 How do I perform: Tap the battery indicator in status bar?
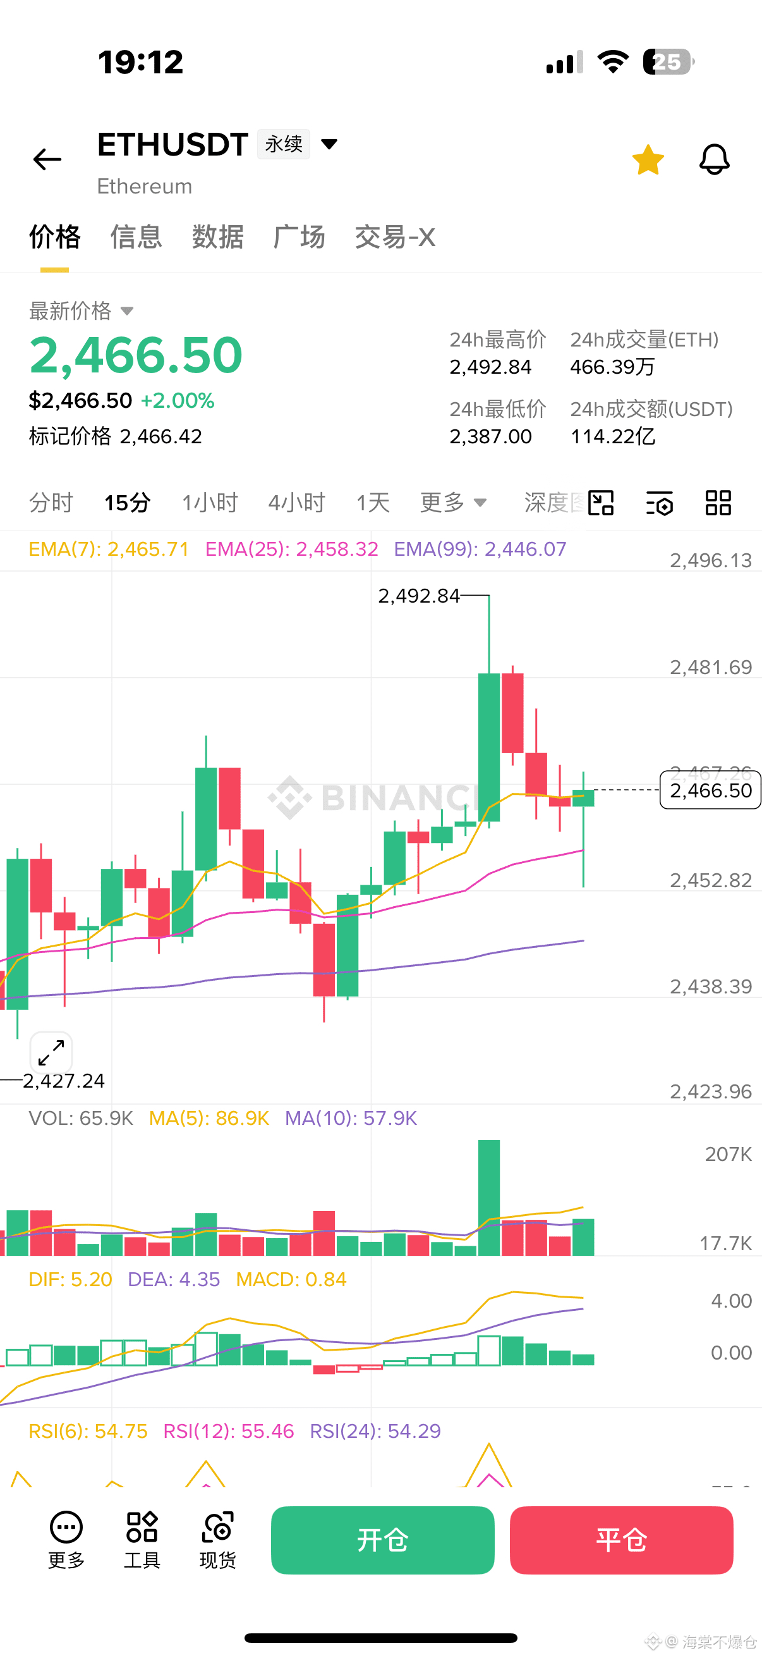coord(668,62)
